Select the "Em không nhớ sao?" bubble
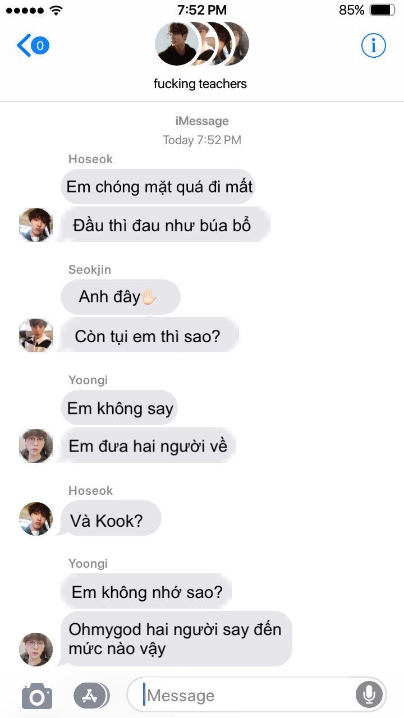The height and width of the screenshot is (718, 404). [x=146, y=592]
